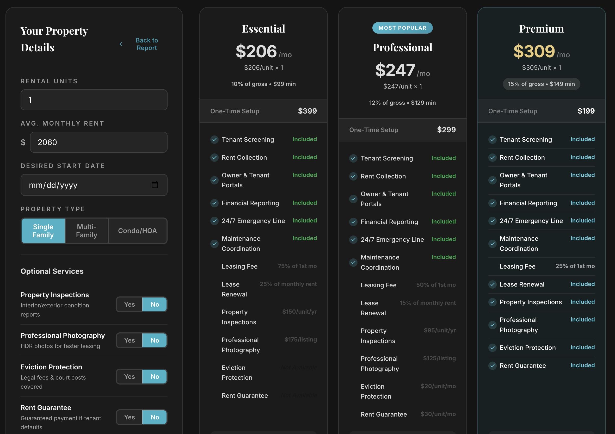The image size is (615, 434).
Task: Click the Optional Services heading
Action: tap(52, 271)
